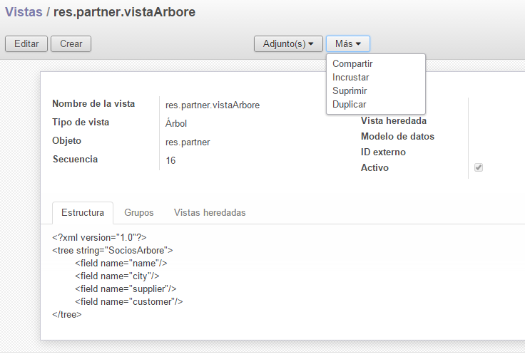The image size is (525, 359).
Task: Click the Nombre de la vista label
Action: point(93,103)
